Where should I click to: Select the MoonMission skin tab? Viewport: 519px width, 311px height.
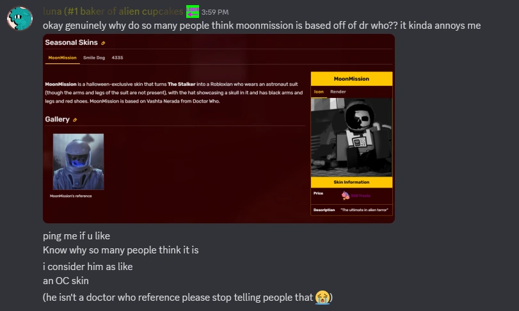pyautogui.click(x=62, y=58)
